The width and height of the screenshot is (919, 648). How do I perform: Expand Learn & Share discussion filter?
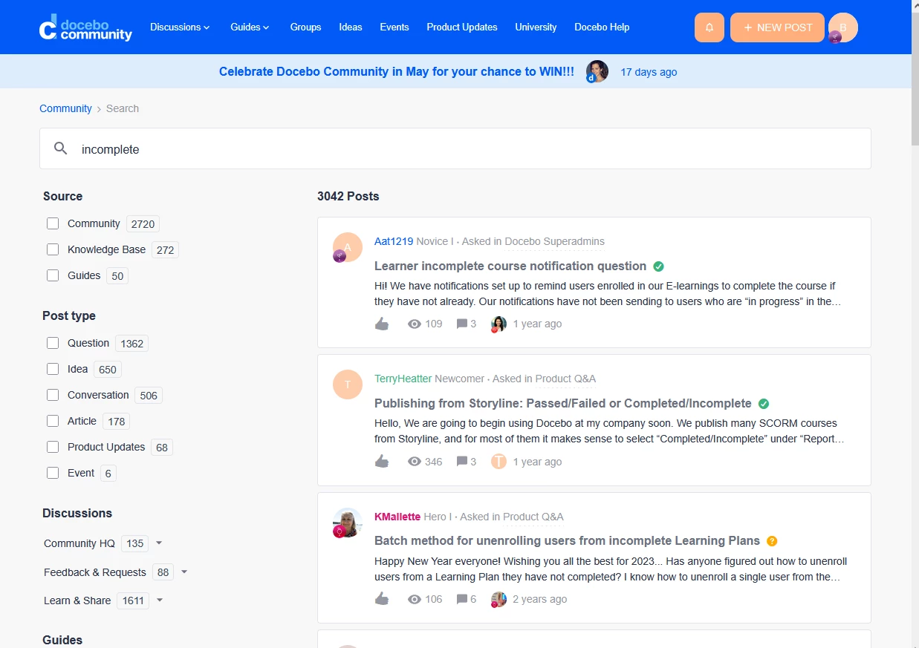click(x=160, y=600)
